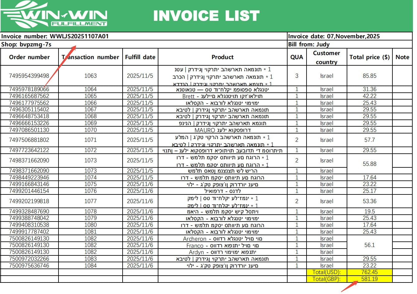Click the Win-Win Fulfillment logo
417x294 pixels.
(54, 15)
